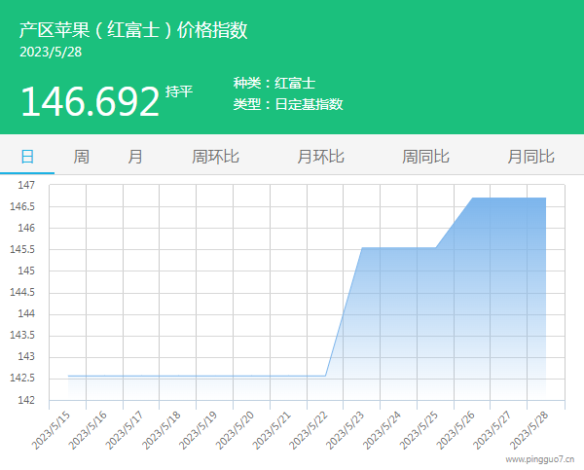Click the y-axis label 143

(x=26, y=356)
